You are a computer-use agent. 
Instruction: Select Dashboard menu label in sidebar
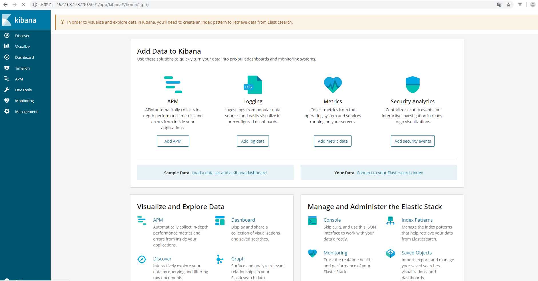[25, 57]
